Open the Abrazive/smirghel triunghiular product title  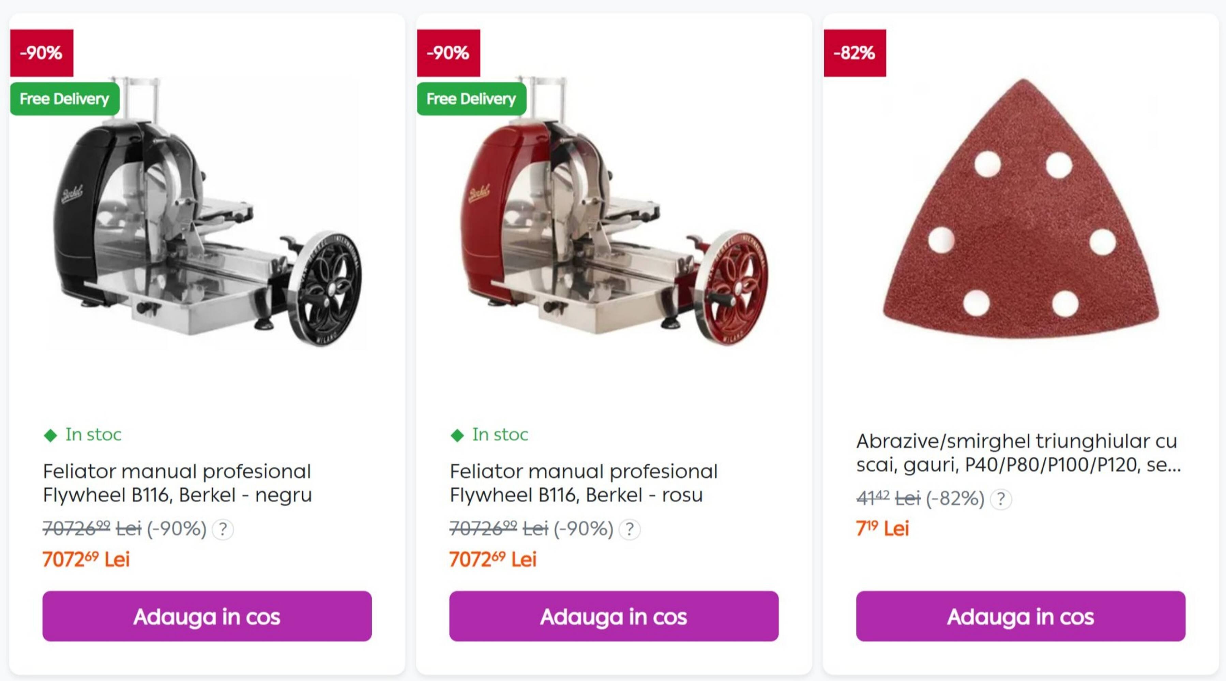click(1018, 453)
